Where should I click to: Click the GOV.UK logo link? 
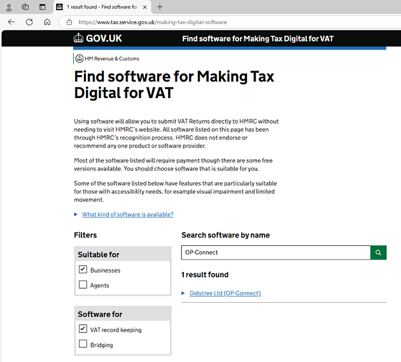coord(97,38)
